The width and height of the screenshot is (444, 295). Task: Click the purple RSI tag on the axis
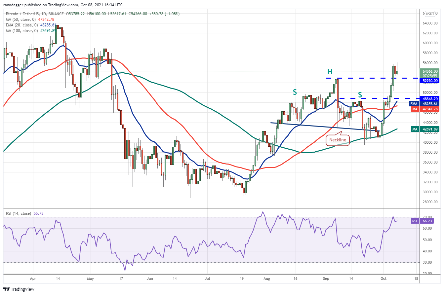pyautogui.click(x=416, y=221)
